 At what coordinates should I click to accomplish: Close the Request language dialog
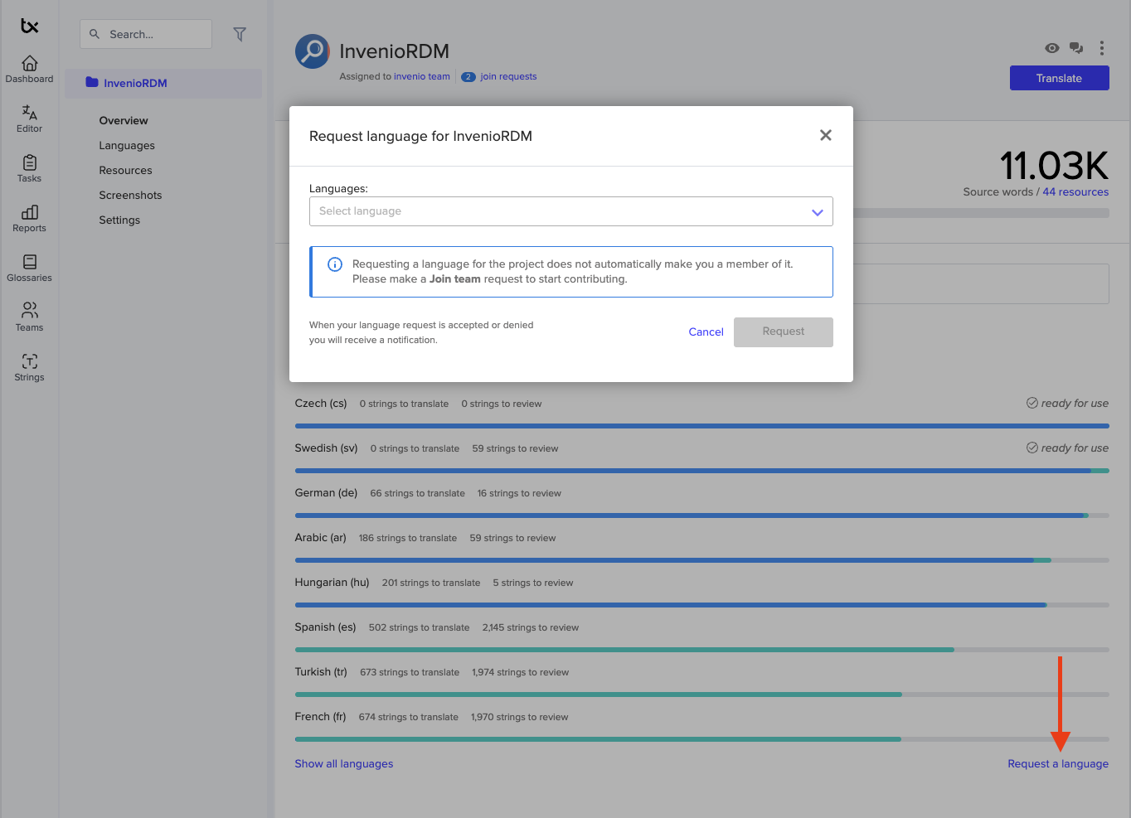tap(826, 135)
